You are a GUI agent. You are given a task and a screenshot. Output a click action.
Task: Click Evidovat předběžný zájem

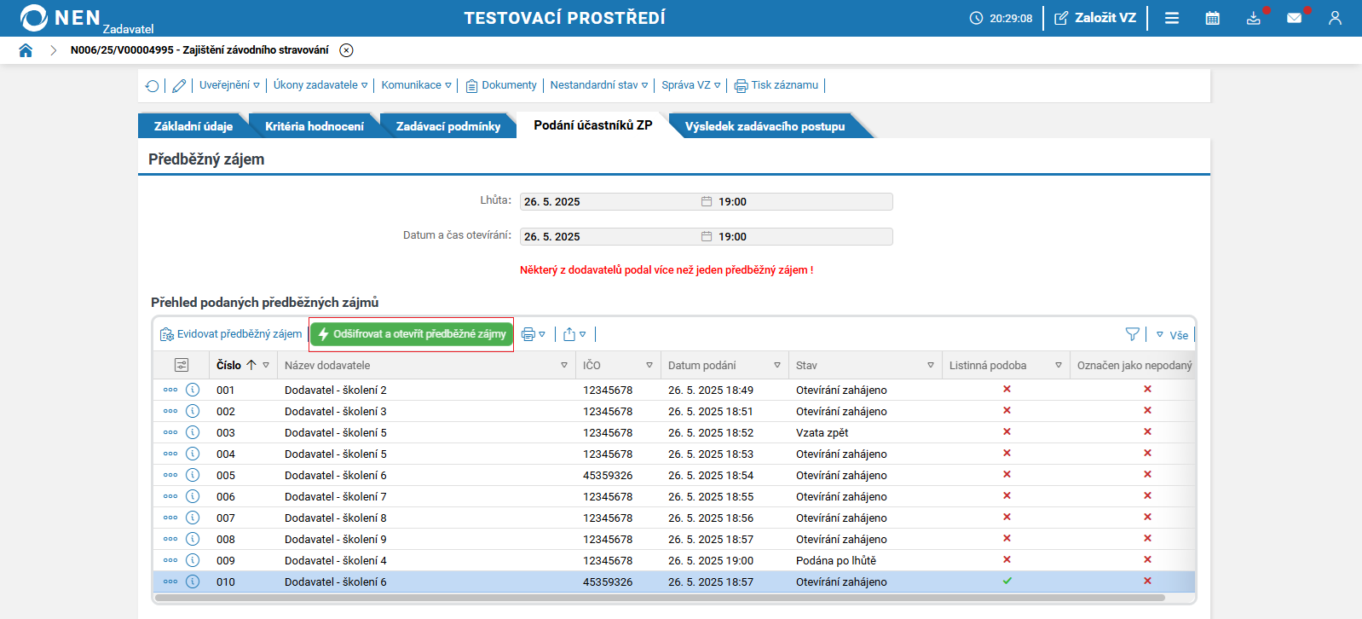pos(231,334)
